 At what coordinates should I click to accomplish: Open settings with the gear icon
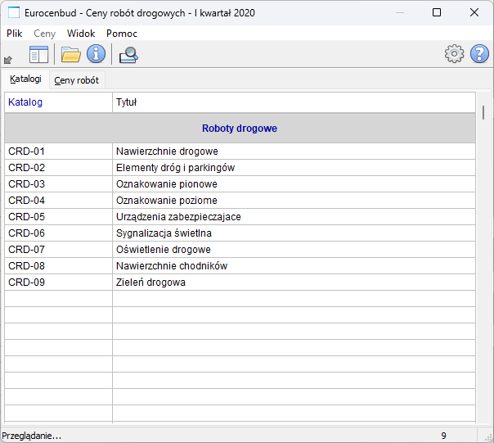tap(454, 55)
